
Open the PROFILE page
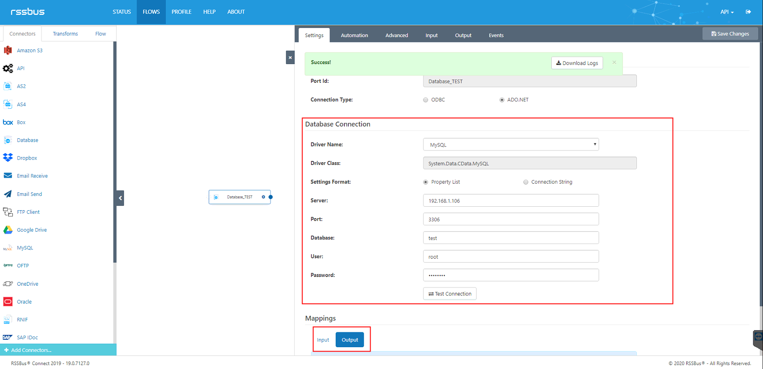(x=182, y=12)
